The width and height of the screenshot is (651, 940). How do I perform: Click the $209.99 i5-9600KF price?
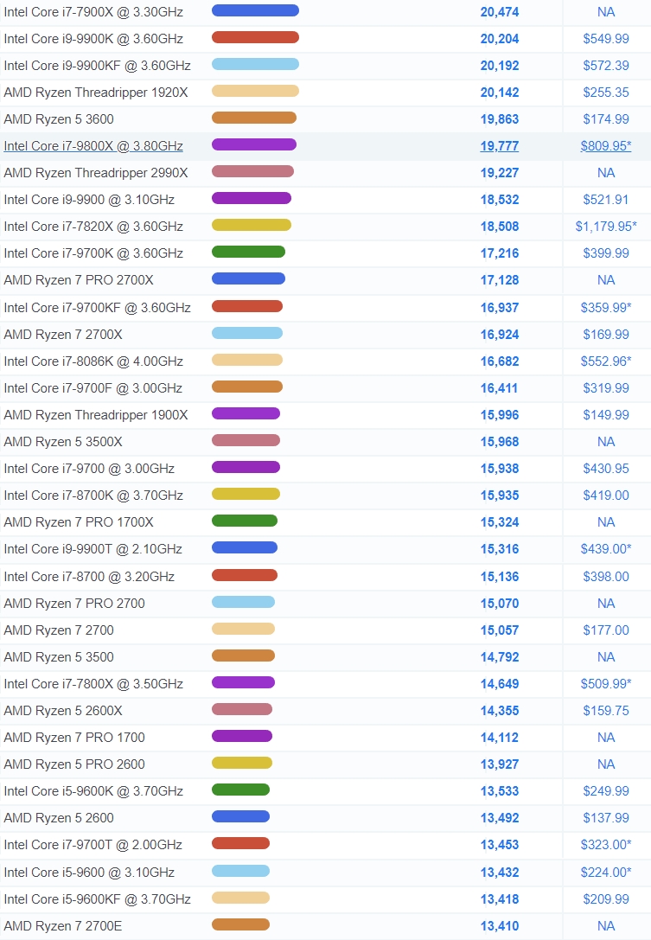point(605,899)
